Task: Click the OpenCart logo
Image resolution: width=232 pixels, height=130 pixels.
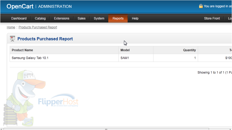Action: [x=20, y=6]
